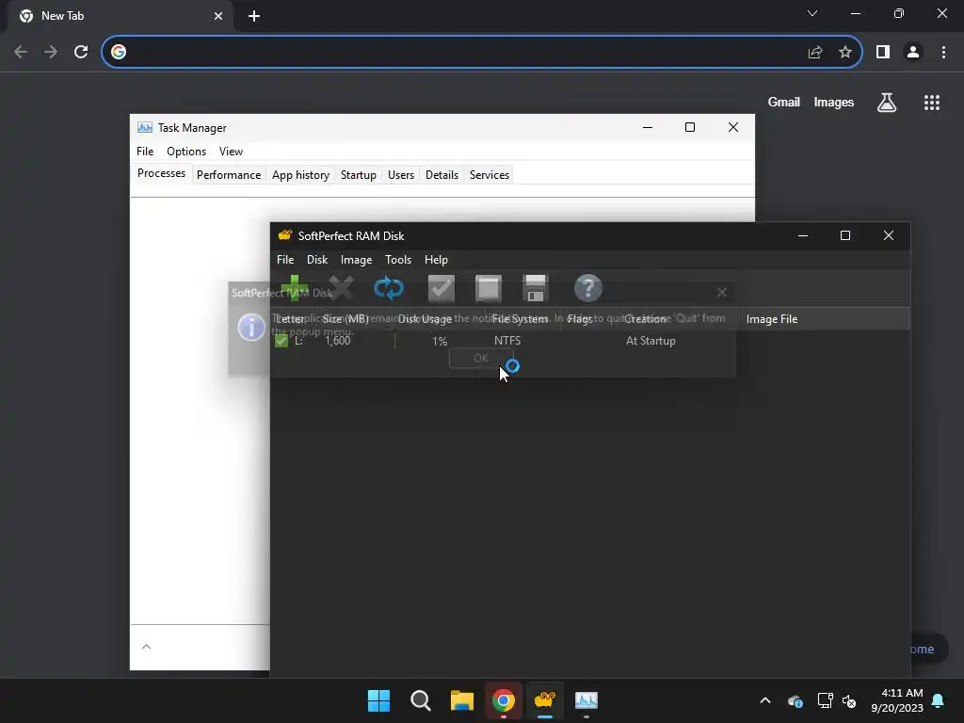Go forward in Chrome
This screenshot has width=964, height=723.
[x=51, y=52]
